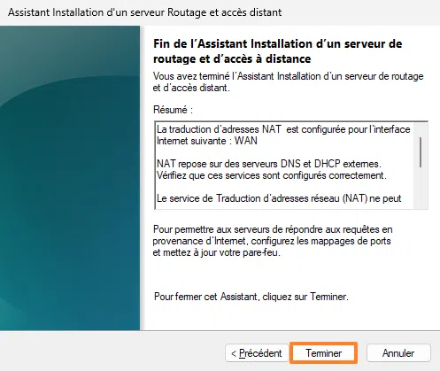Image resolution: width=440 pixels, height=371 pixels.
Task: Click the teal banner panel on the left
Action: click(x=70, y=178)
